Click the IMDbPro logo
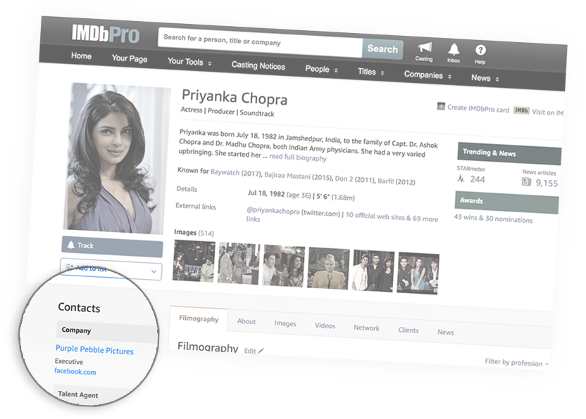Image resolution: width=586 pixels, height=419 pixels. (106, 34)
